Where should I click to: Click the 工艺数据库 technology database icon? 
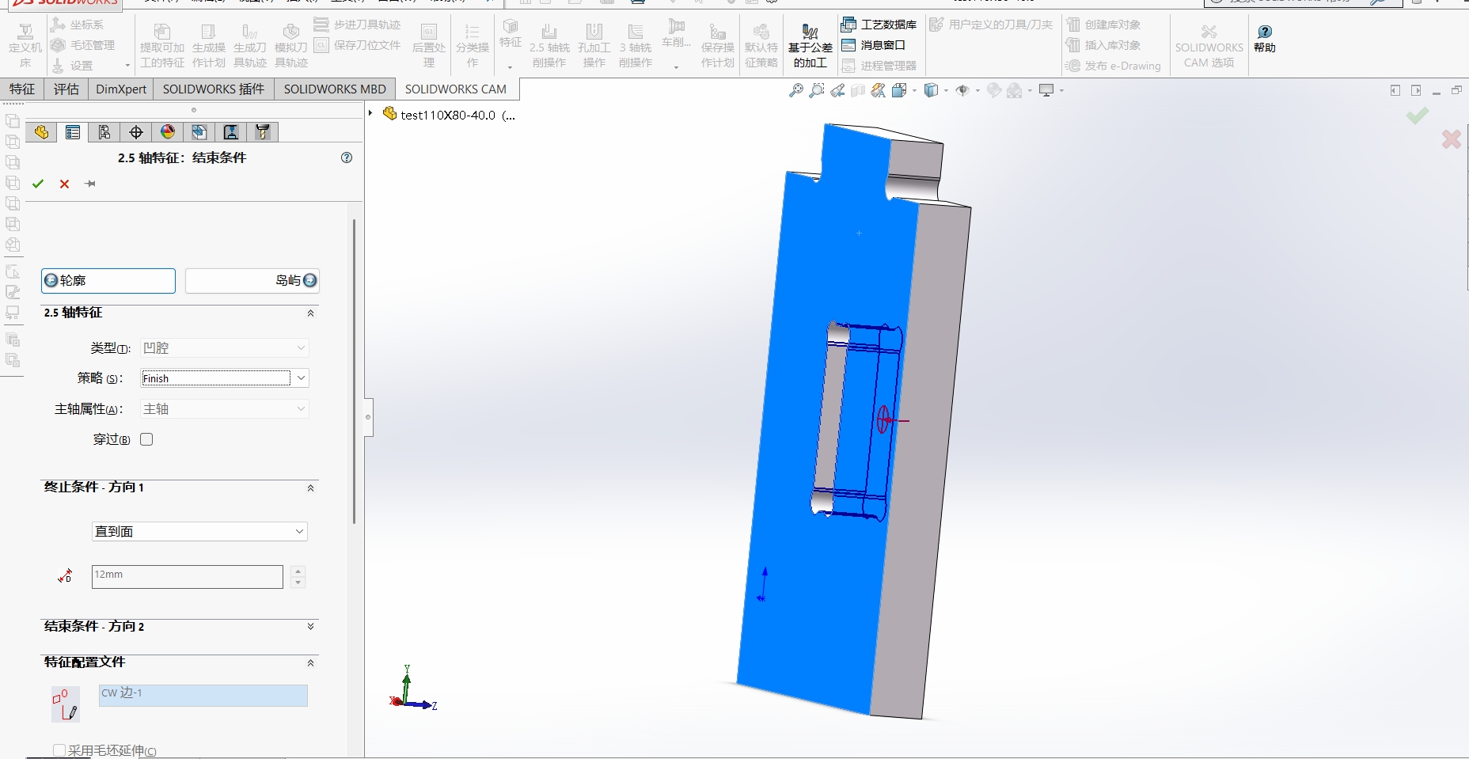[848, 25]
